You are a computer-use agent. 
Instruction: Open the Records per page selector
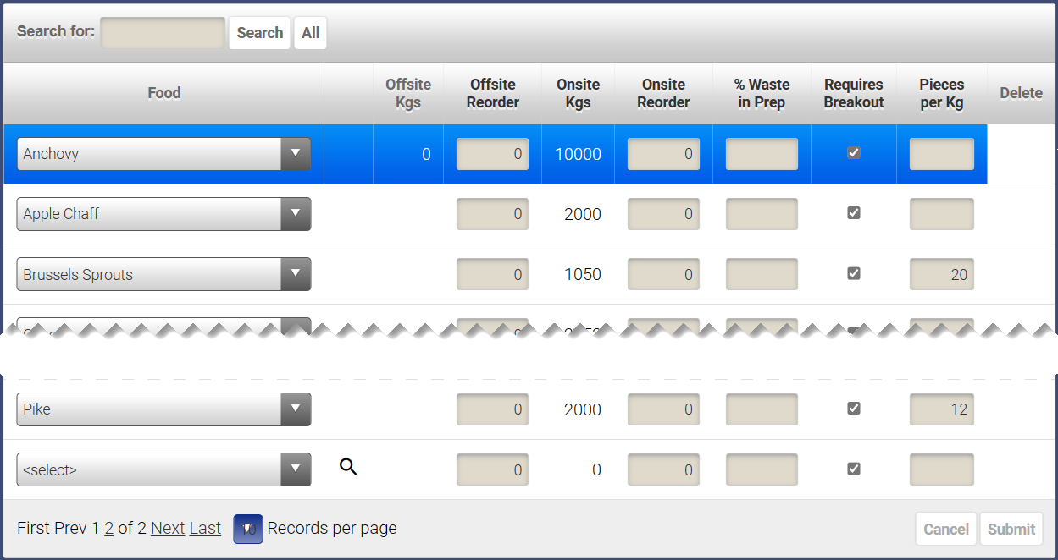coord(248,529)
